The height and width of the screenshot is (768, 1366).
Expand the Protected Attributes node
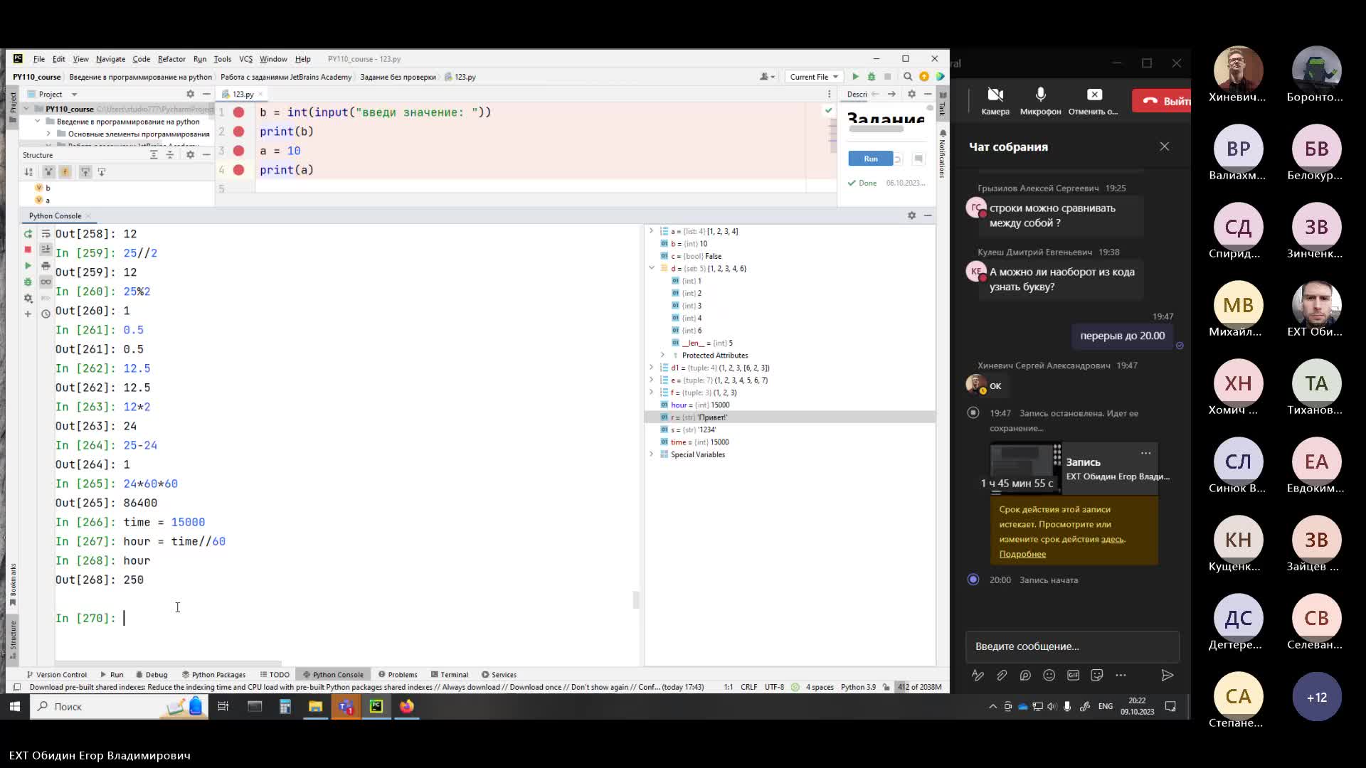tap(662, 355)
